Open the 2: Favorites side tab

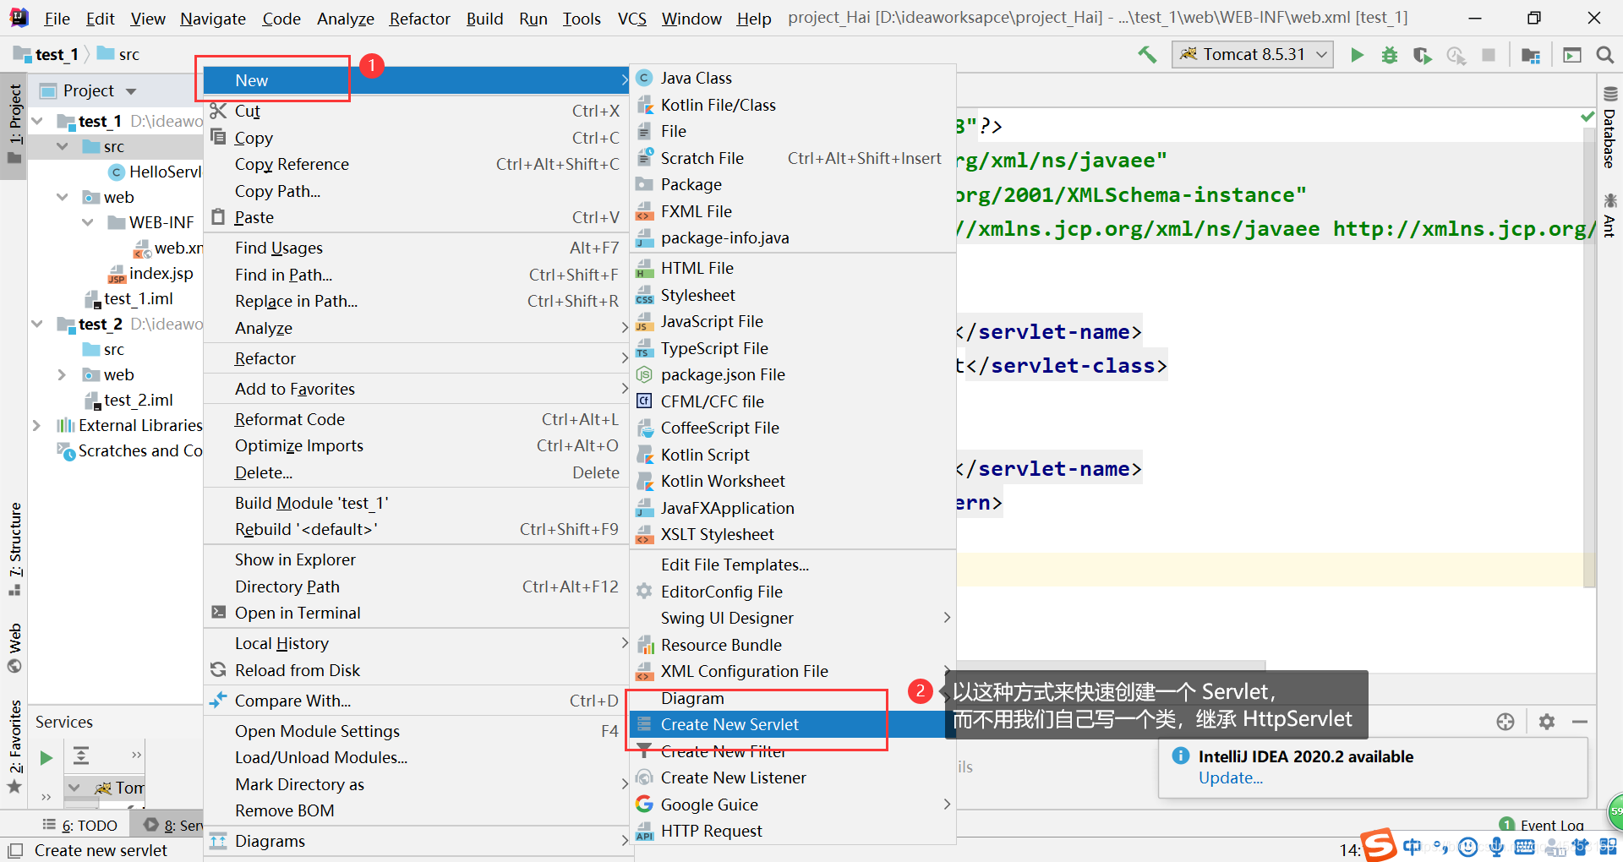(14, 747)
